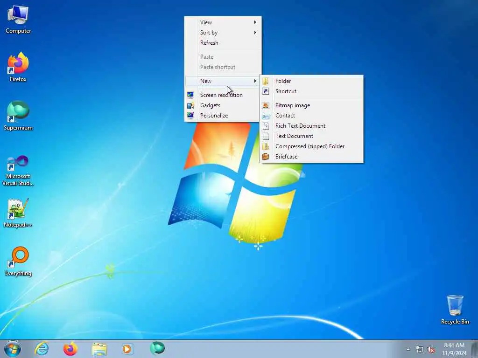Click the network status tray icon
This screenshot has width=478, height=358.
click(420, 350)
